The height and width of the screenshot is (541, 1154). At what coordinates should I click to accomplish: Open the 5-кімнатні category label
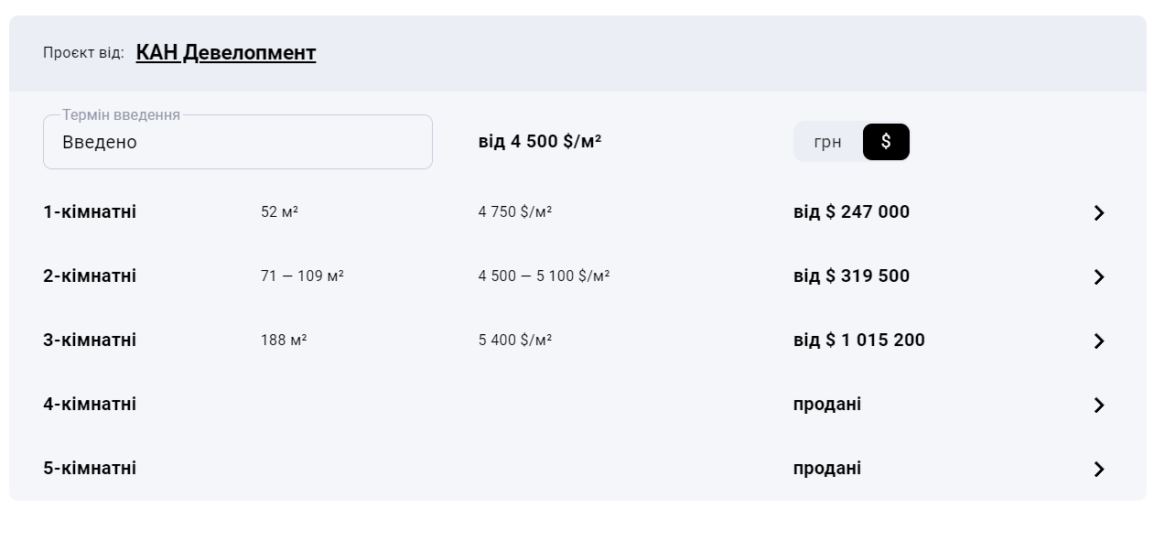point(90,469)
